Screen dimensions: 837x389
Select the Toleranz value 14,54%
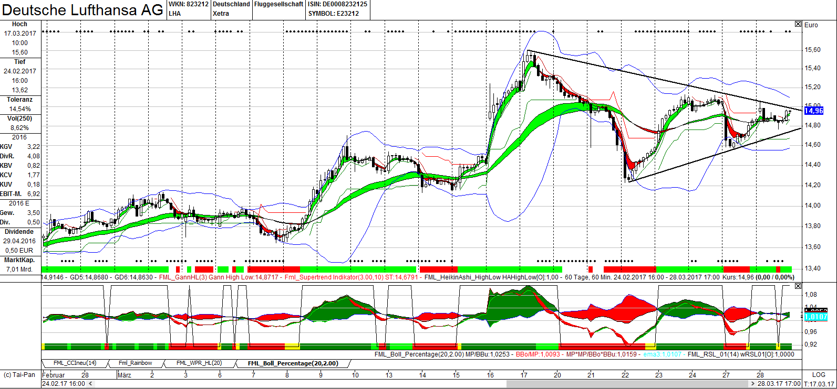pyautogui.click(x=20, y=109)
